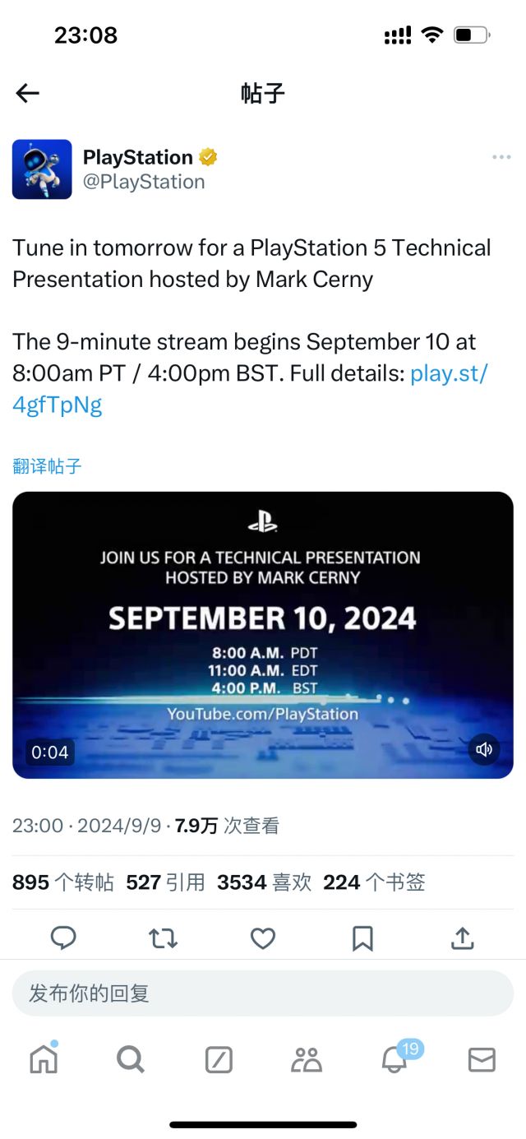Viewport: 526px width, 1139px height.
Task: Tap the repost arrows icon
Action: click(163, 938)
